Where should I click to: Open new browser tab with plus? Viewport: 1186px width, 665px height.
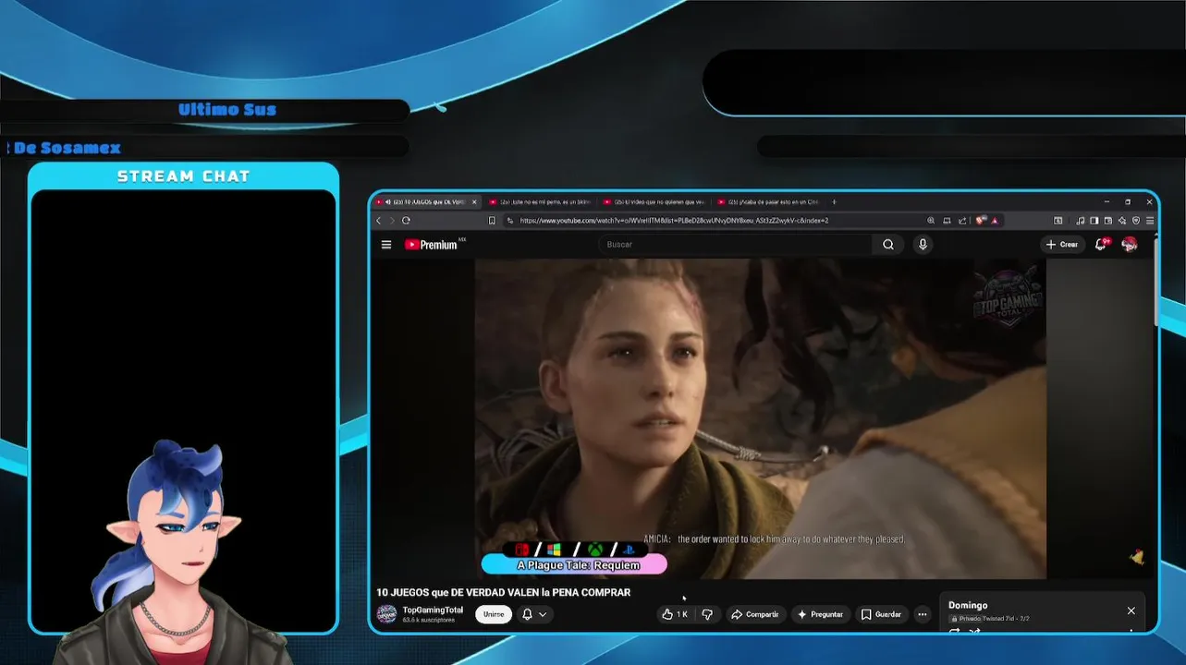pyautogui.click(x=834, y=202)
